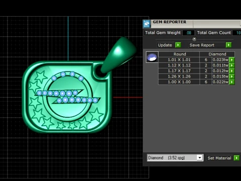The height and width of the screenshot is (181, 241).
Task: Click the Round column header
Action: tap(179, 54)
